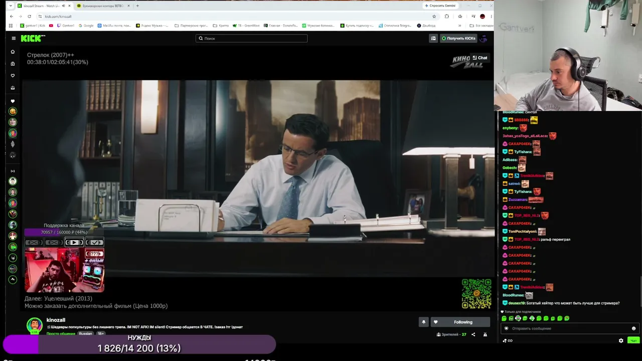This screenshot has width=642, height=361.
Task: Open the Дашборд bookmark
Action: point(426,26)
